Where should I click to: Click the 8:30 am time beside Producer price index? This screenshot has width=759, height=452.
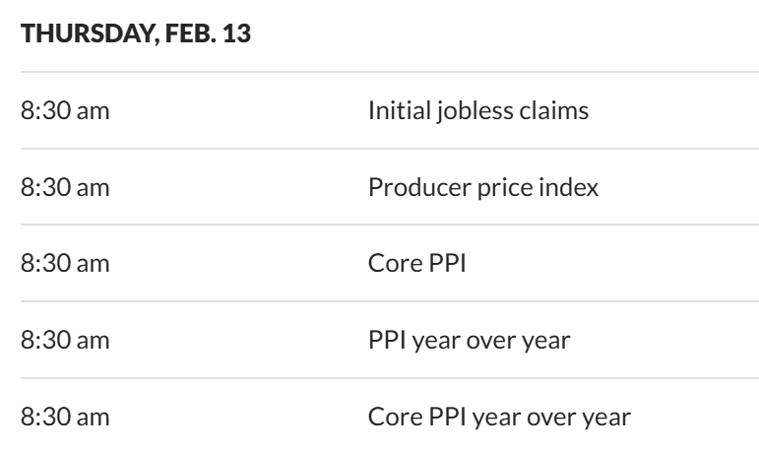65,187
